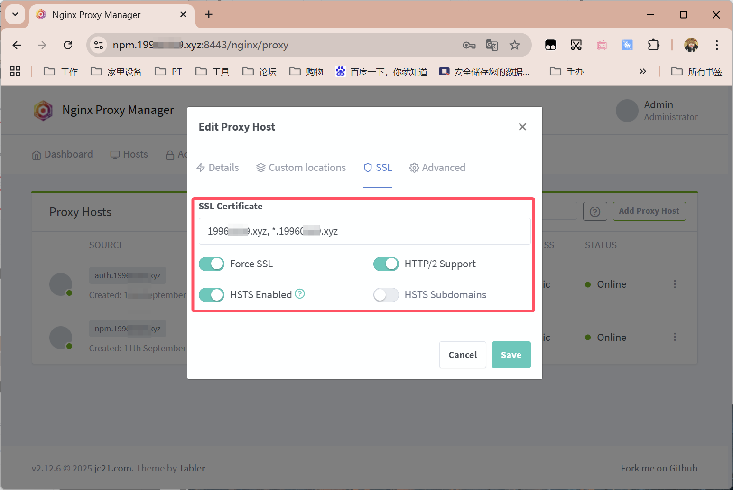The image size is (733, 490).
Task: Open the browser tab search dropdown arrow
Action: [x=15, y=14]
